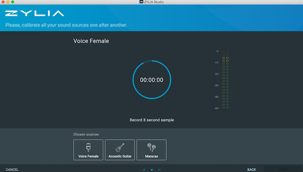Select the Voice Female source card
Viewport: 303px width, 172px height.
point(88,150)
